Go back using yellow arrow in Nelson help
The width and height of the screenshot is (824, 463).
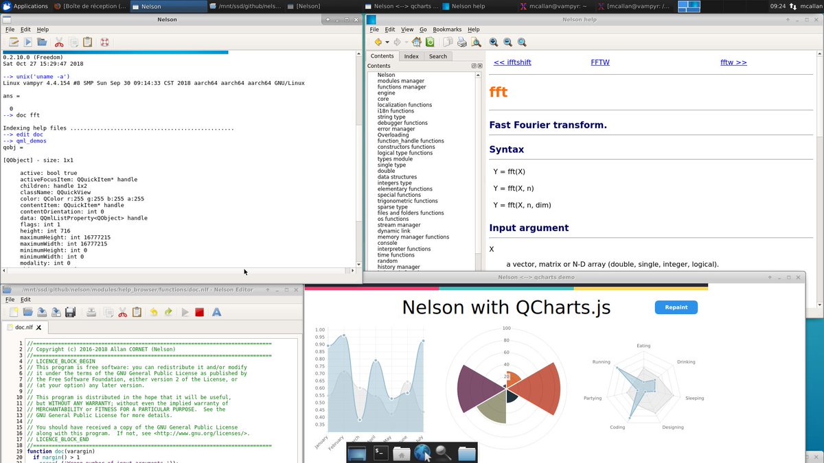coord(378,43)
